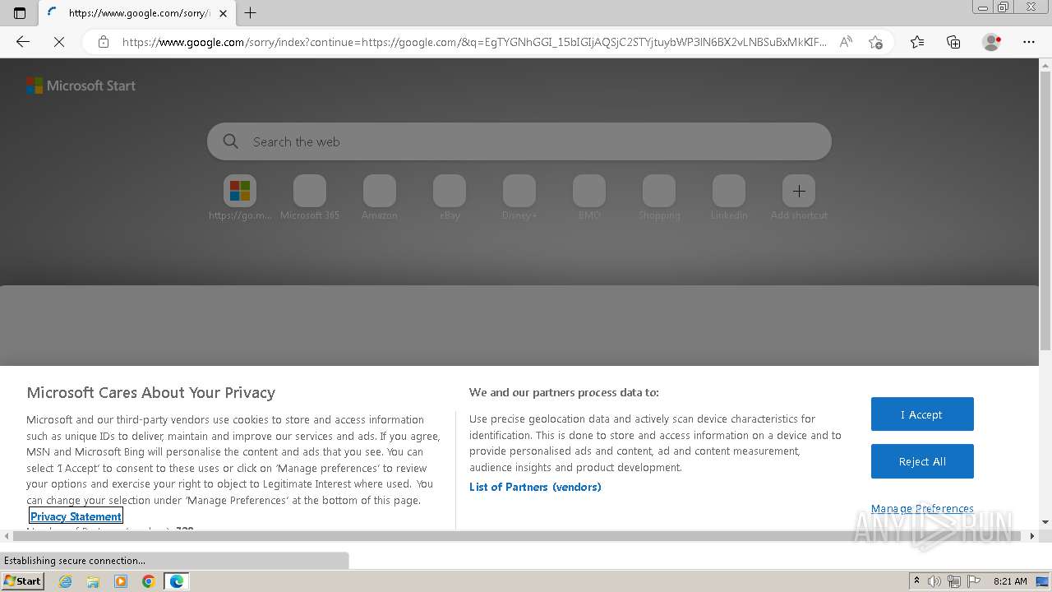Click the address bar URL
This screenshot has height=592, width=1052.
(474, 42)
